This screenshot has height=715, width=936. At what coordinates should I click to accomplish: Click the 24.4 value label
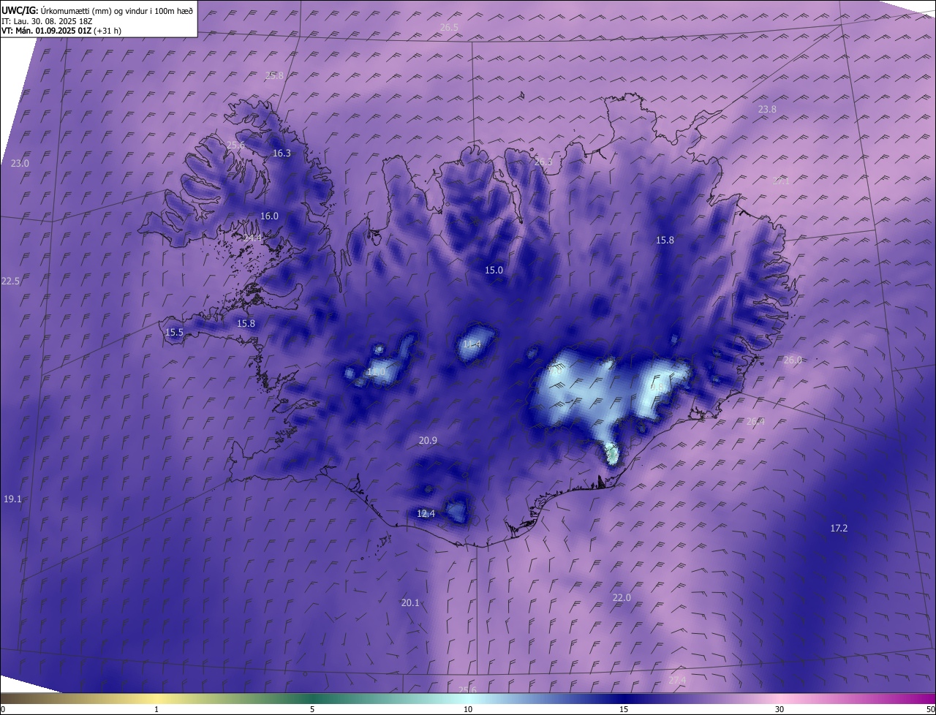pos(252,238)
